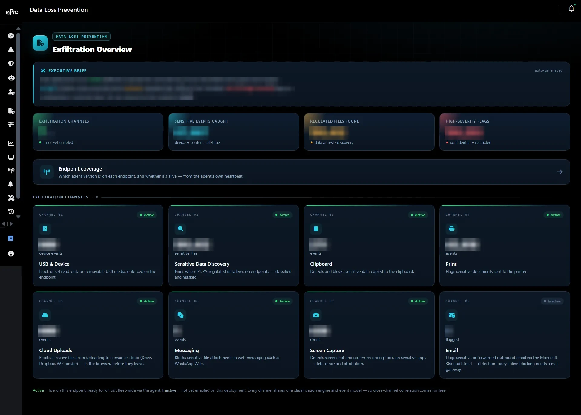Open the Exfiltration Channels summary card
The height and width of the screenshot is (415, 581).
[98, 132]
